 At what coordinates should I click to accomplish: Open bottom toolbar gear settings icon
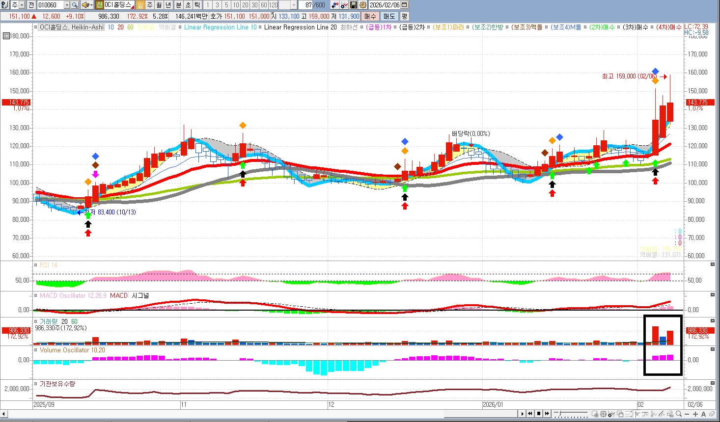coord(603,414)
